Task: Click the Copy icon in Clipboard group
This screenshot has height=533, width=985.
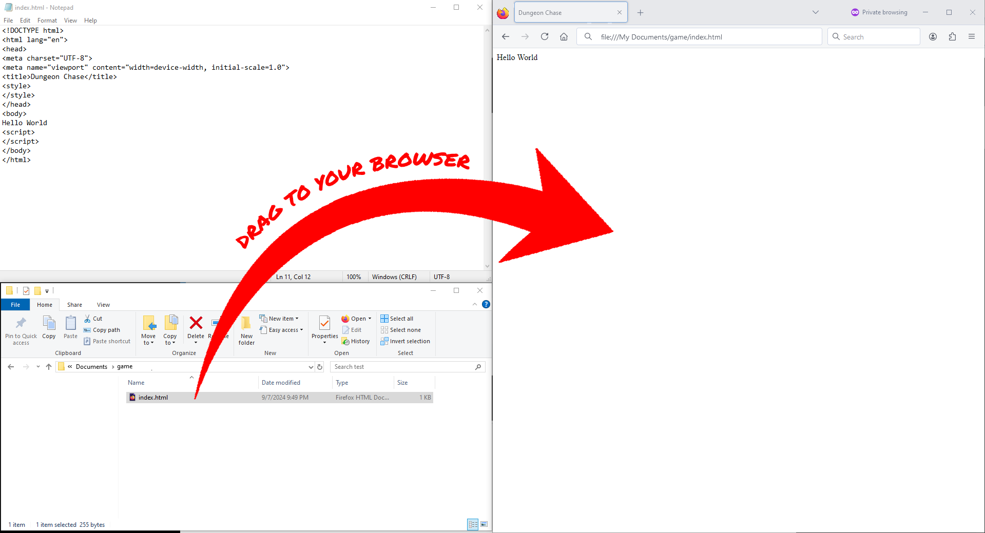Action: [x=49, y=323]
